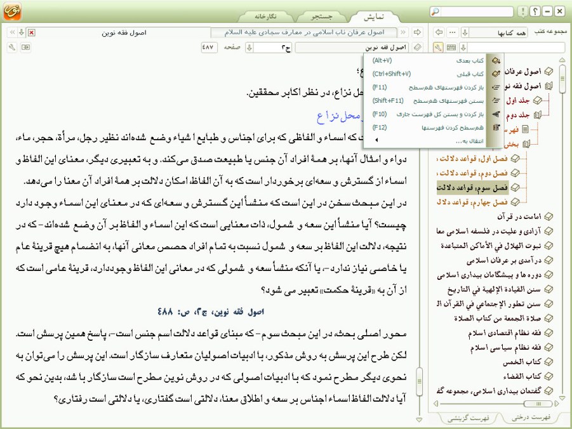
Task: Click the کتاب بعدی icon in menu
Action: 496,60
